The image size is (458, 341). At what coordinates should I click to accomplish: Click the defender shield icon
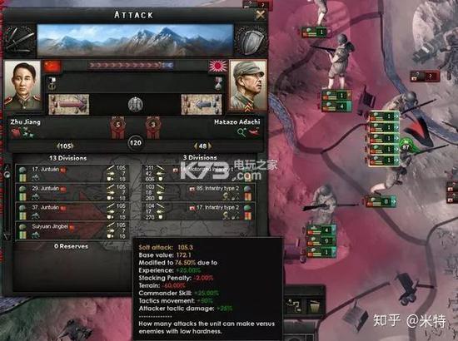[x=251, y=41]
